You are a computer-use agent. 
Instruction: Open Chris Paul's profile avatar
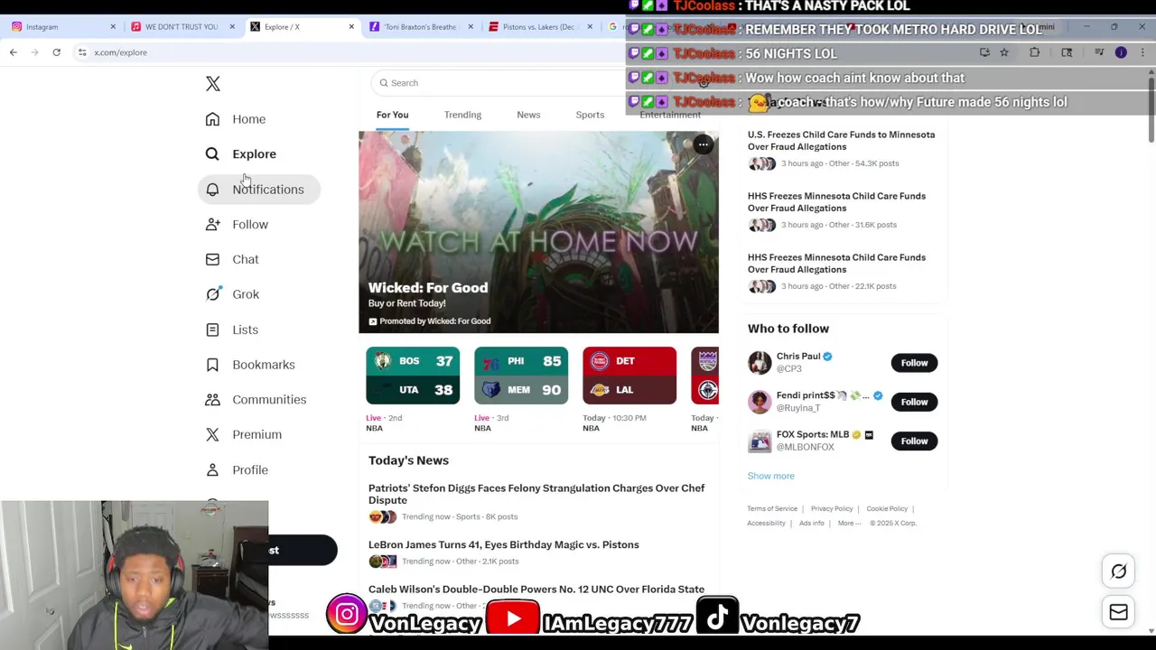[760, 363]
